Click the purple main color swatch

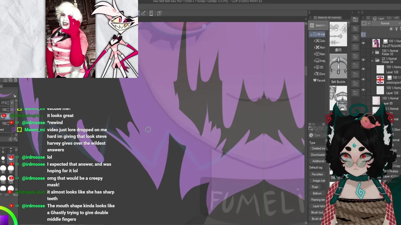pyautogui.click(x=4, y=220)
